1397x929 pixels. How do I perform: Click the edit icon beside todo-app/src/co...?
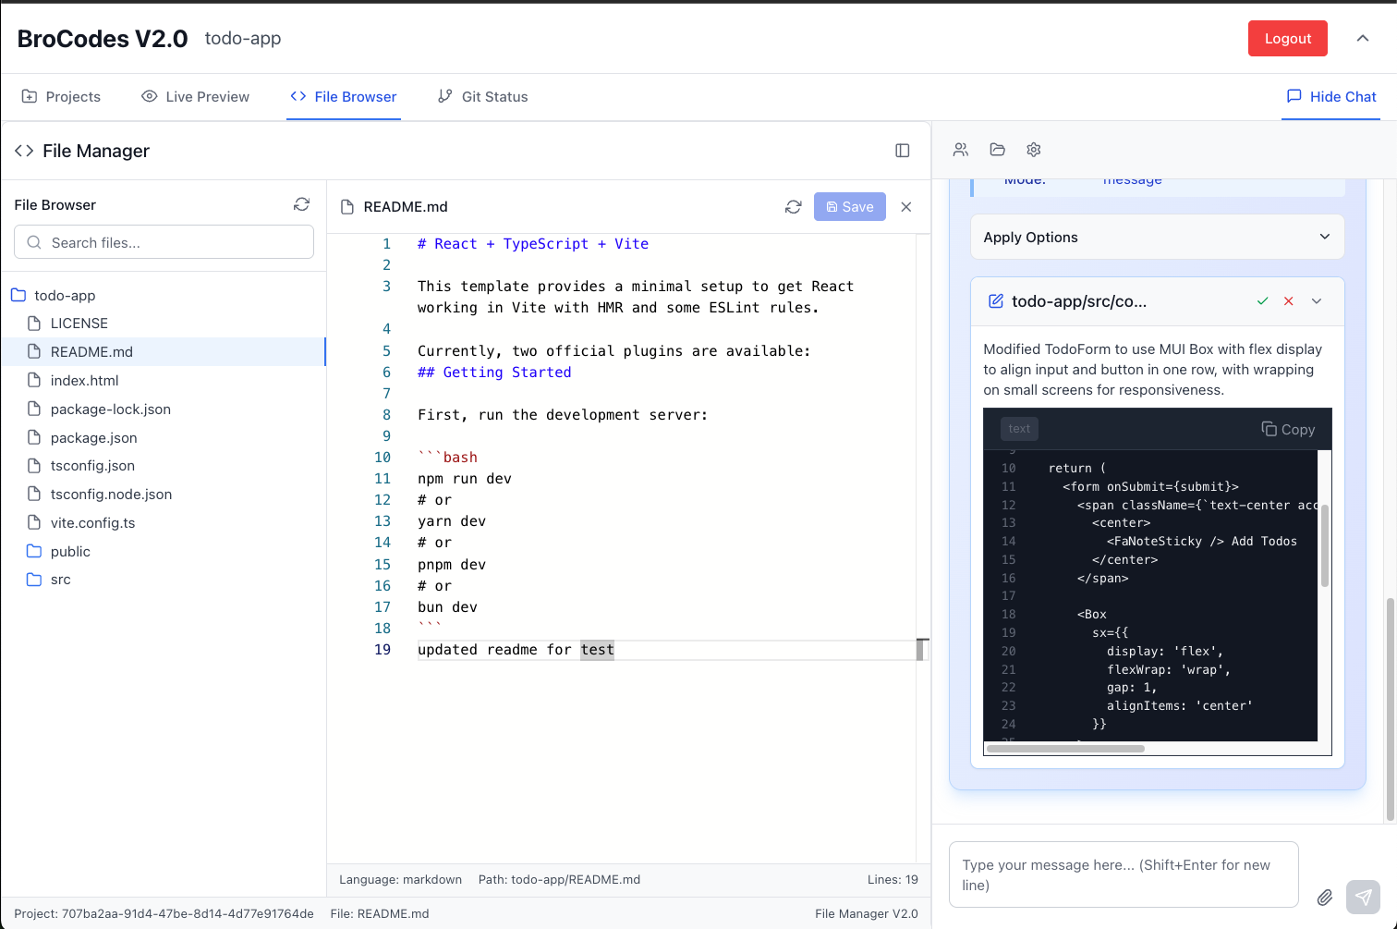996,301
